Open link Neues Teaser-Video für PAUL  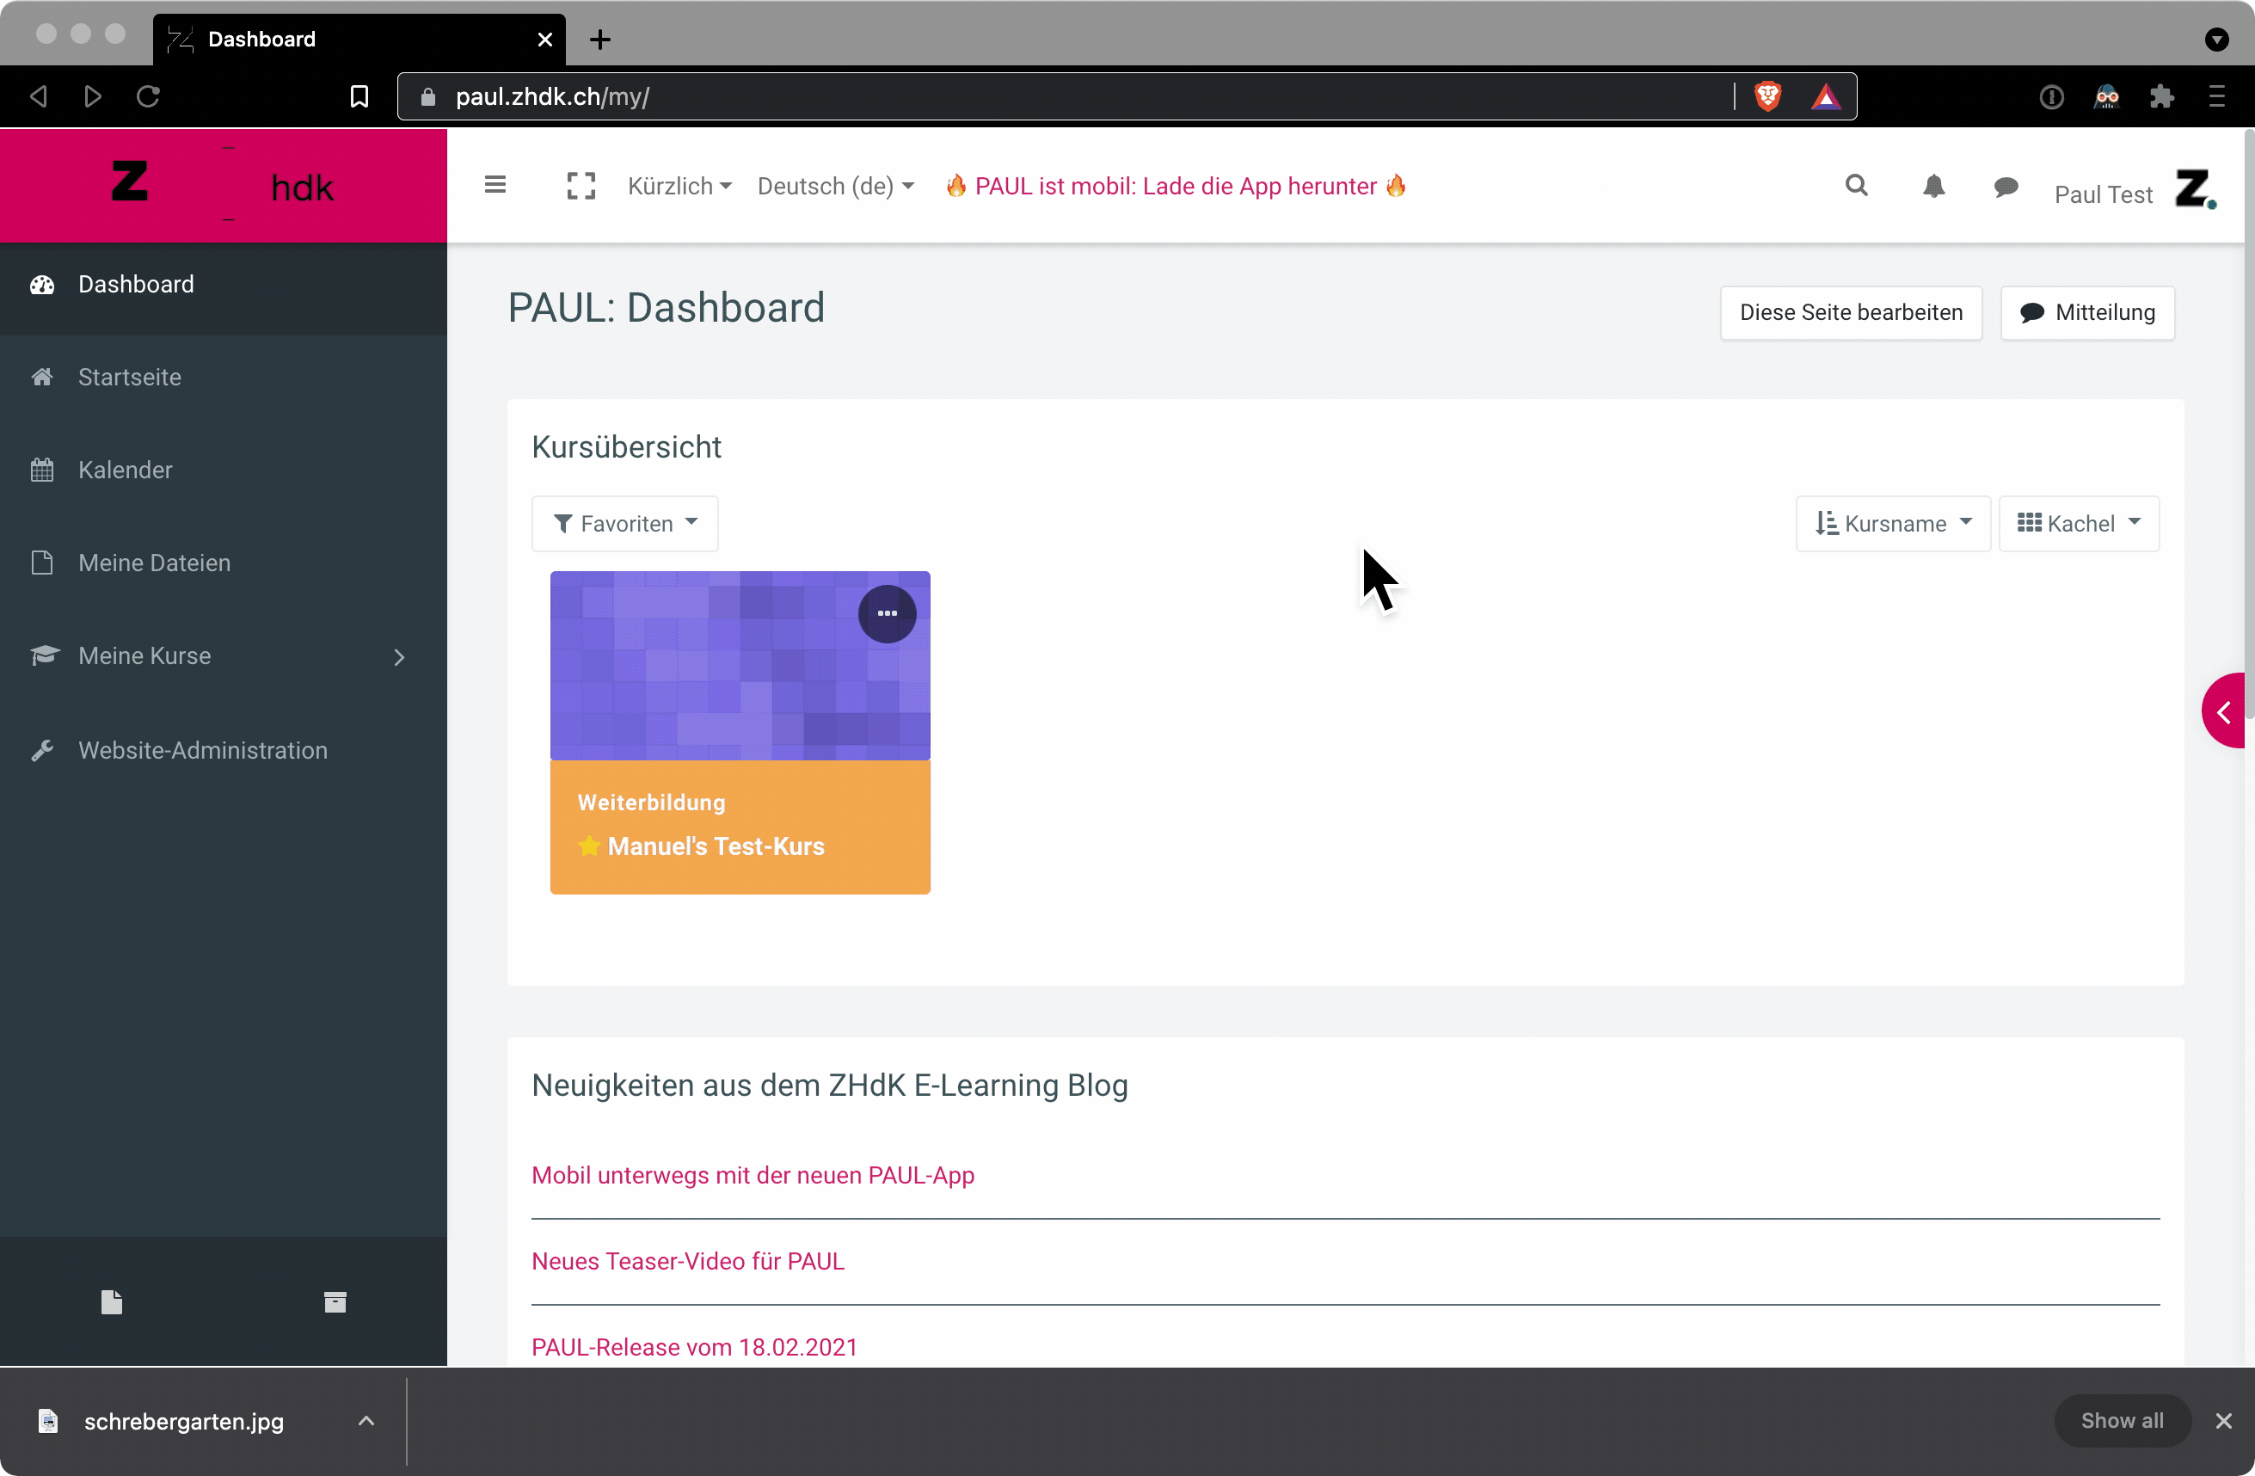688,1261
